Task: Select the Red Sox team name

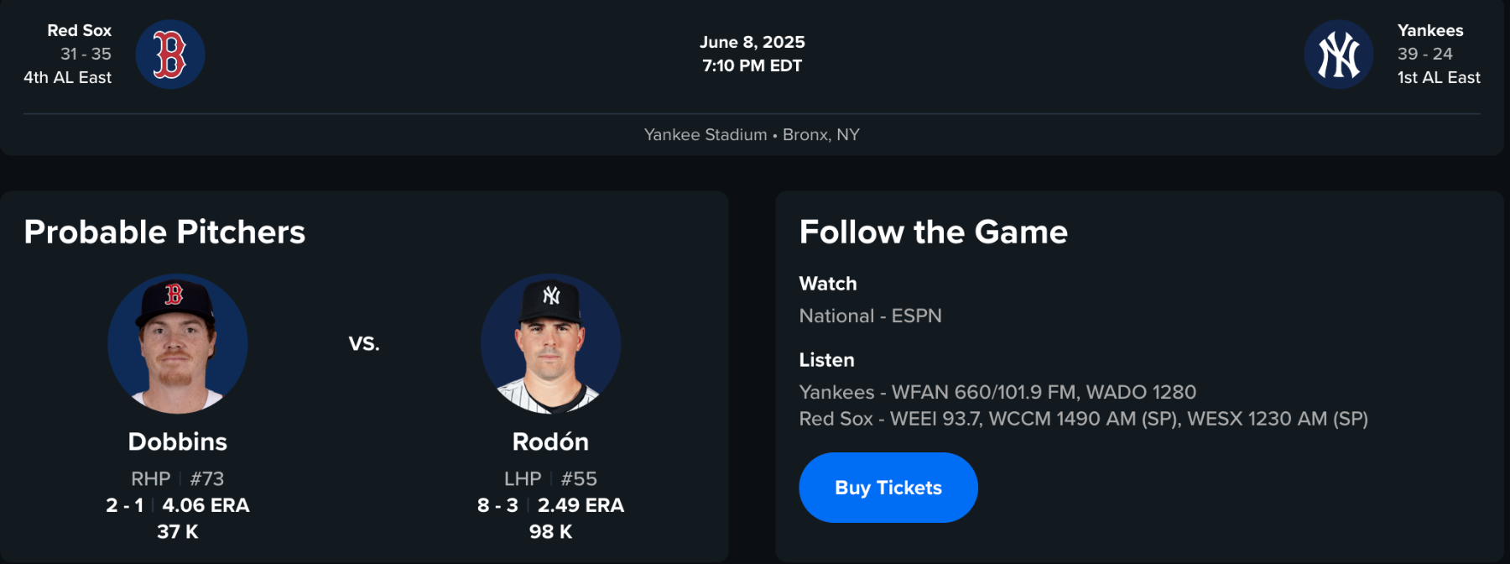Action: coord(79,30)
